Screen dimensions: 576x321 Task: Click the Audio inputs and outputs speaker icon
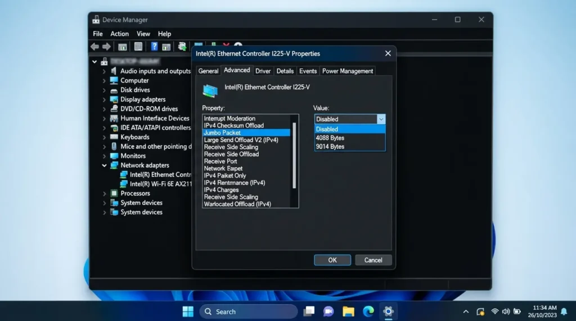pyautogui.click(x=114, y=71)
